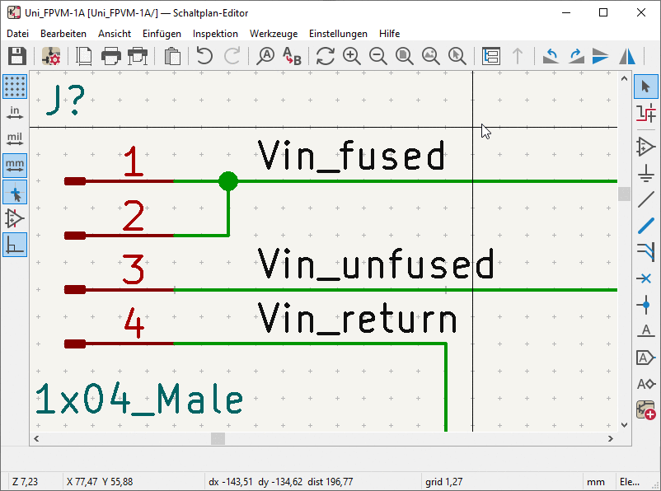The height and width of the screenshot is (491, 661).
Task: Switch units to inches
Action: [x=15, y=113]
